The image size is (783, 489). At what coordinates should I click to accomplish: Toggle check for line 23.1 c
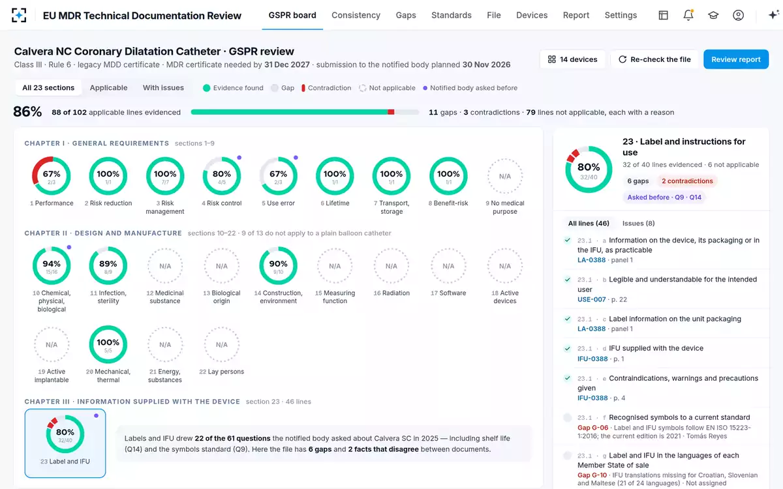568,319
